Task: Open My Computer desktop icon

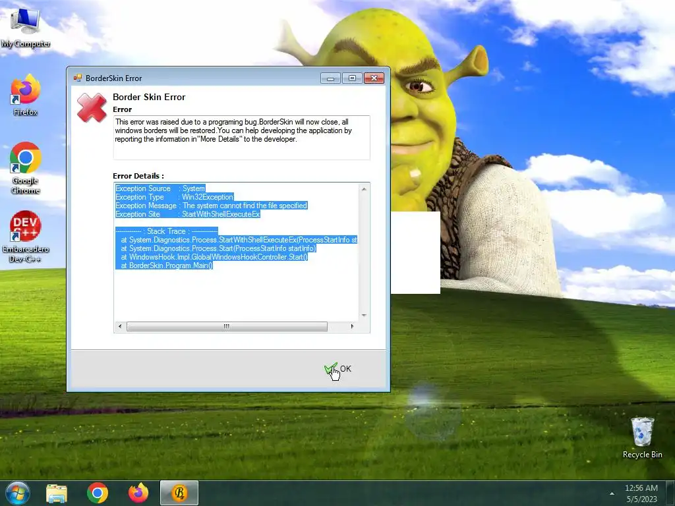Action: (25, 28)
